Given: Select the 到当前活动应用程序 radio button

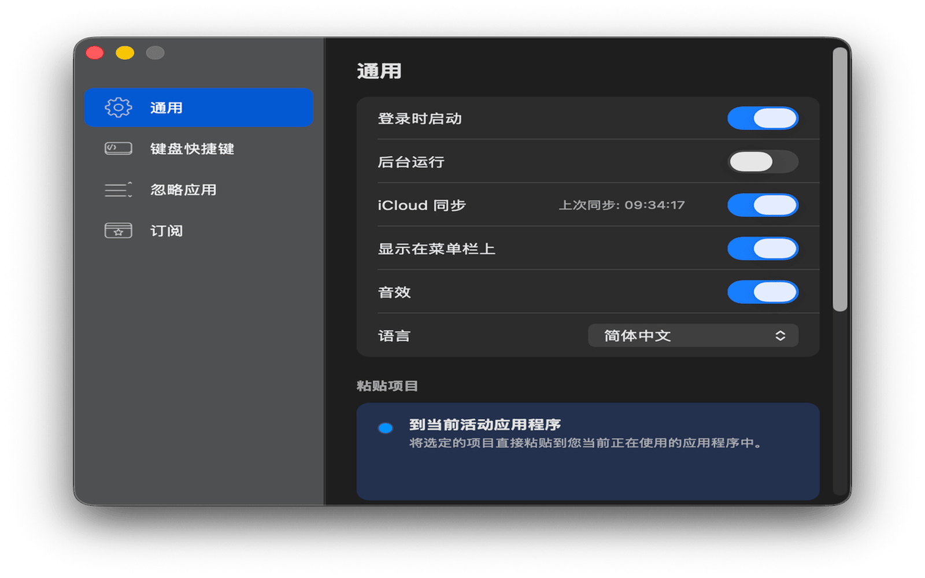Looking at the screenshot, I should tap(386, 428).
